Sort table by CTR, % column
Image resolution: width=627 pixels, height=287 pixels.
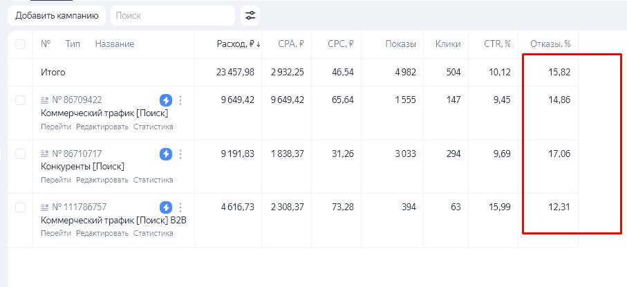[497, 44]
